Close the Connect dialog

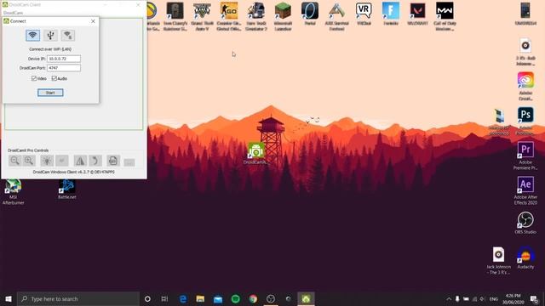click(93, 21)
